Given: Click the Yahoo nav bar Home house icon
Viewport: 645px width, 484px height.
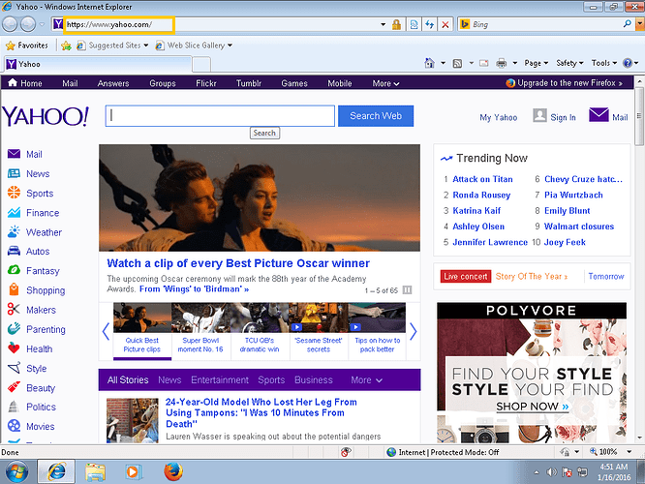Looking at the screenshot, I should [x=13, y=82].
